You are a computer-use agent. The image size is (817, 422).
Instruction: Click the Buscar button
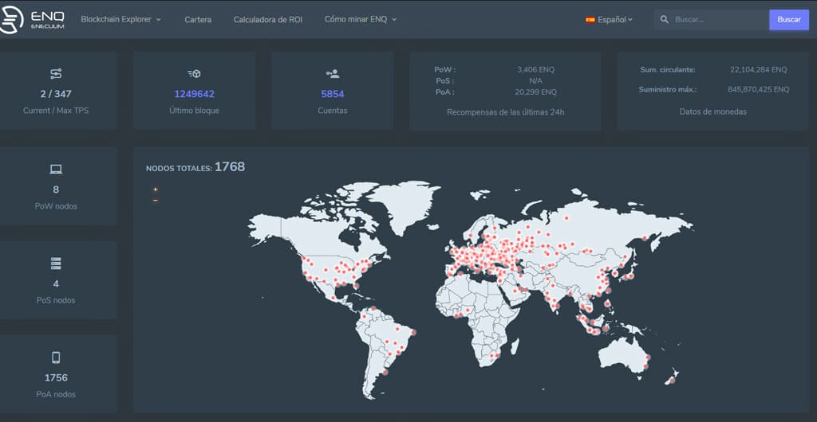tap(789, 20)
